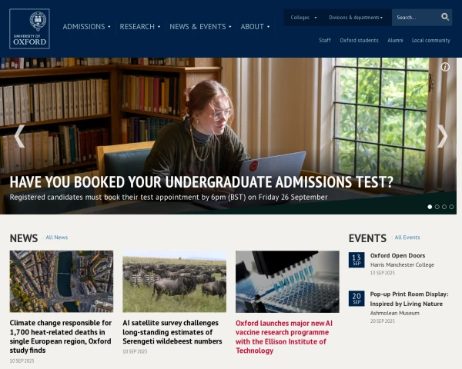Screen dimensions: 462x369
Task: Go to previous carousel slide arrow
Action: pyautogui.click(x=19, y=136)
